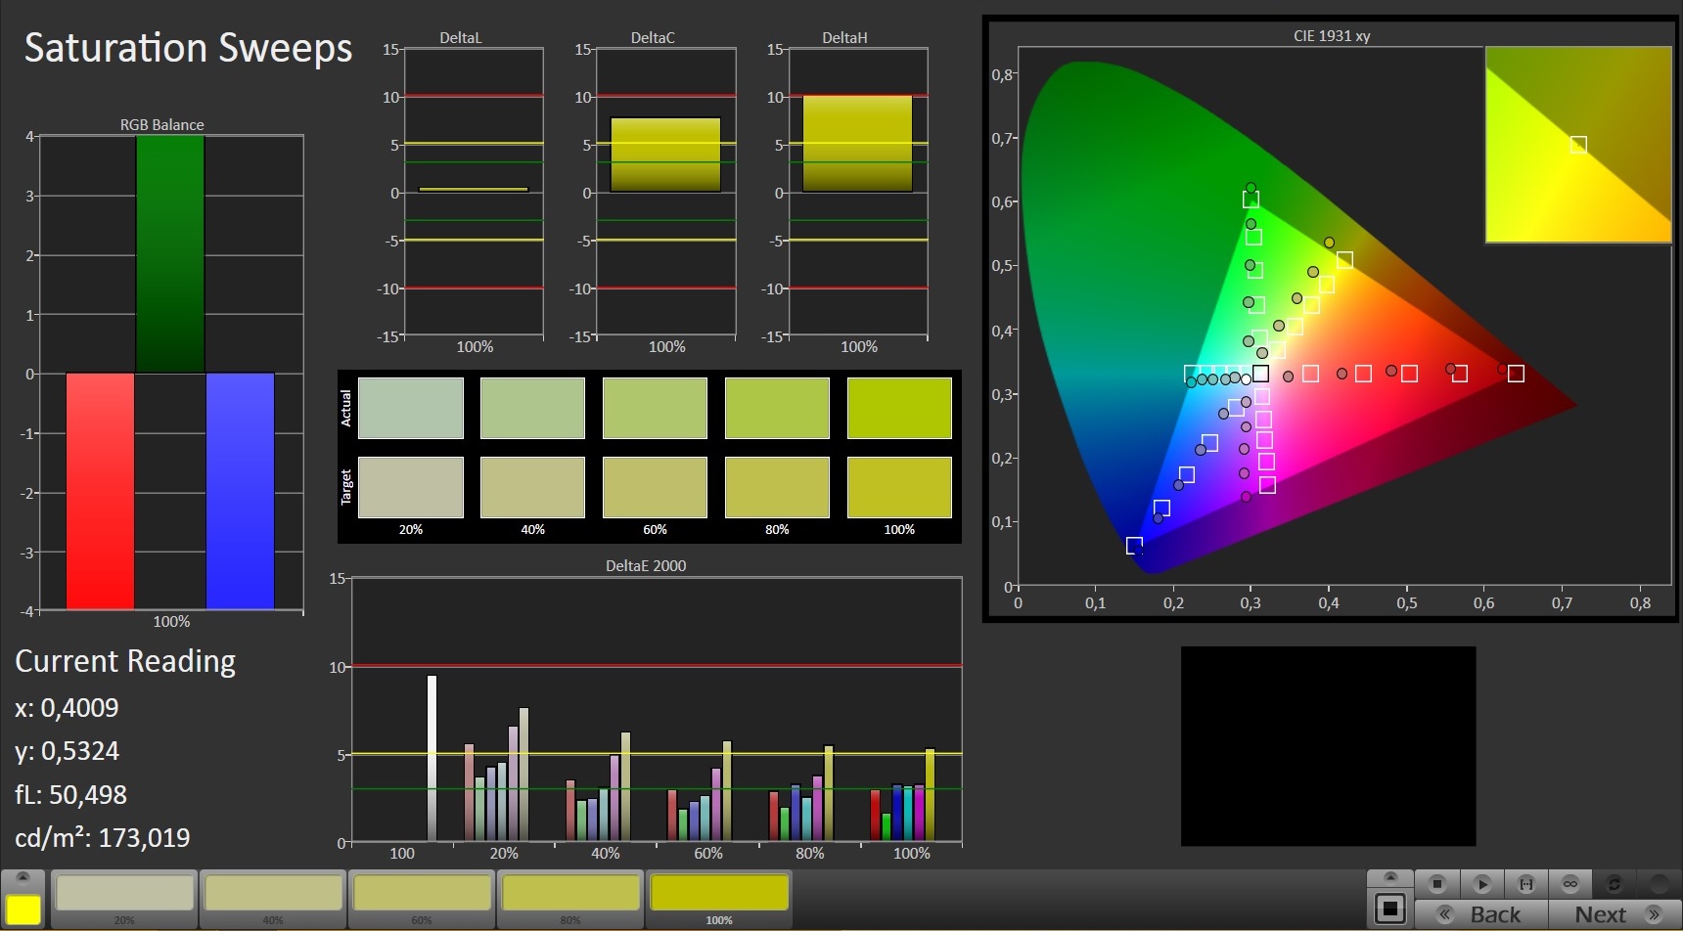Click the DeltaC yellow bar
This screenshot has height=931, width=1683.
665,155
